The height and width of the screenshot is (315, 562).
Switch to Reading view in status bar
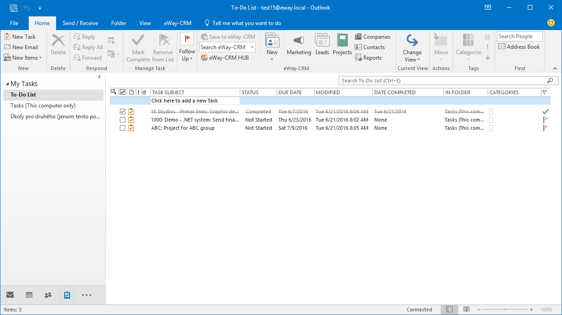pyautogui.click(x=466, y=310)
